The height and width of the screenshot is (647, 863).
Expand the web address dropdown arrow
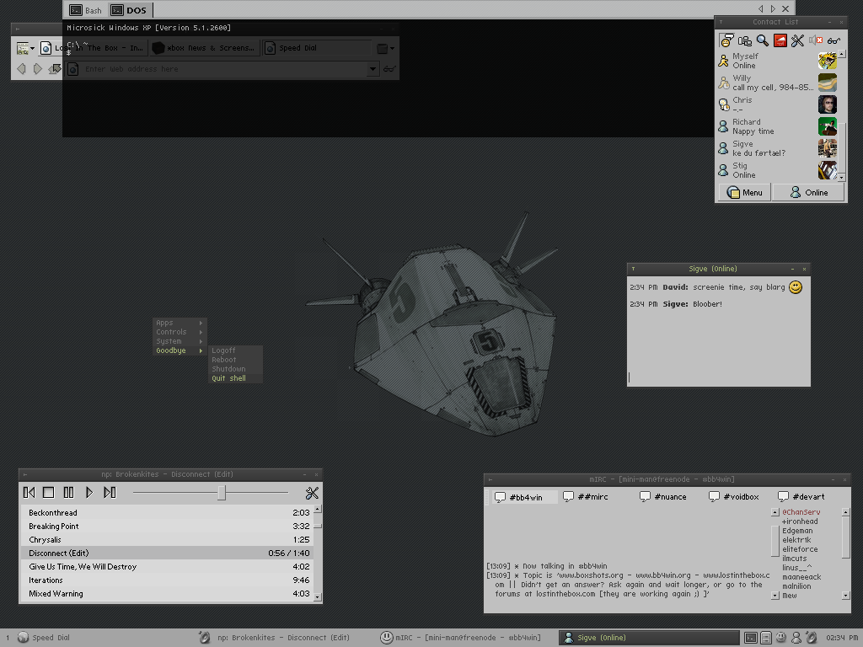coord(373,69)
